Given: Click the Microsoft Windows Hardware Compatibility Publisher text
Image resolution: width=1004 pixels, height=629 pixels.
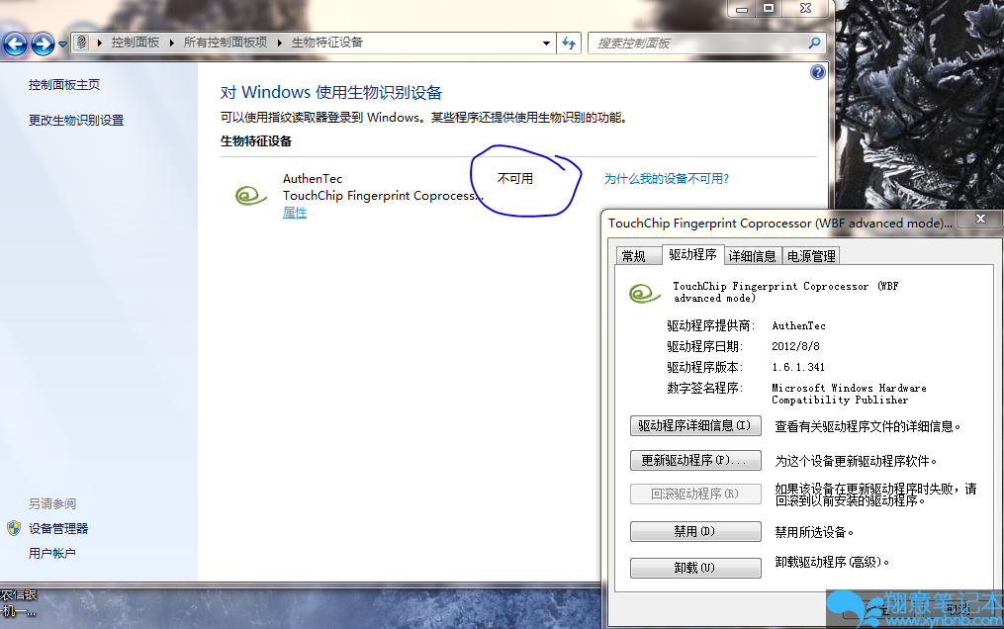Looking at the screenshot, I should (849, 394).
